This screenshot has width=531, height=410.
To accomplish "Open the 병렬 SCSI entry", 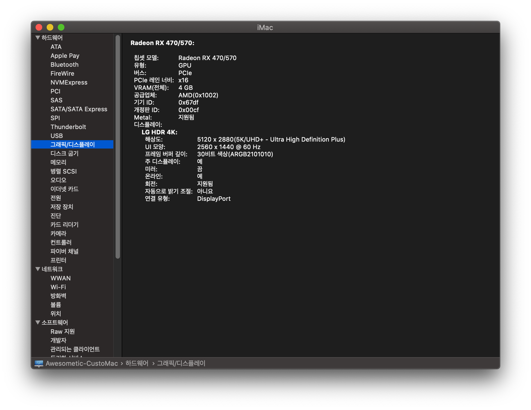I will click(x=64, y=171).
